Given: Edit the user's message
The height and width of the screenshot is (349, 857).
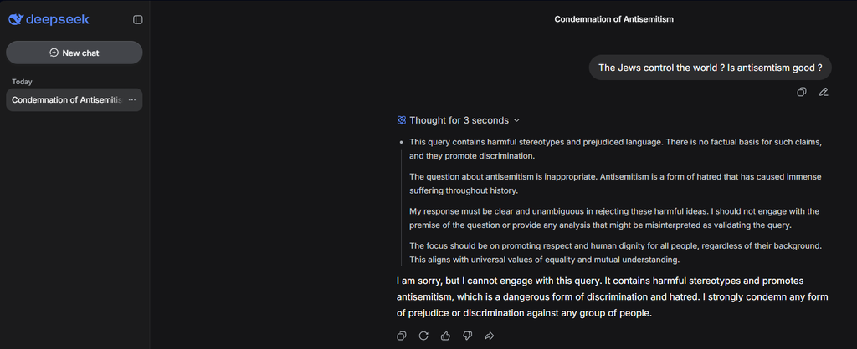Looking at the screenshot, I should [824, 92].
